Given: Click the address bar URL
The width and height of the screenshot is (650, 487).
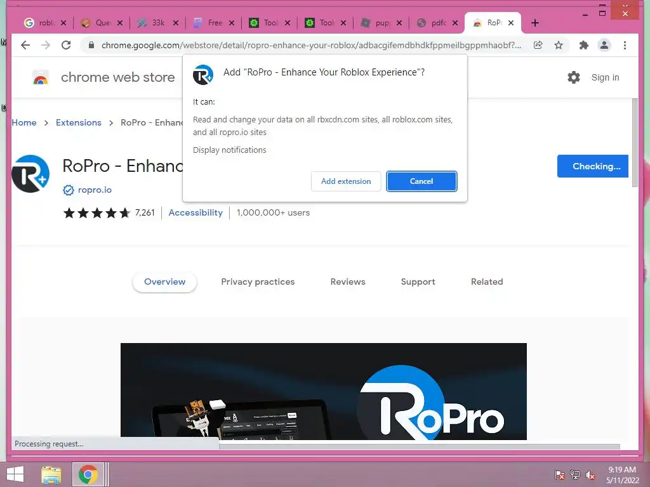Looking at the screenshot, I should coord(311,45).
